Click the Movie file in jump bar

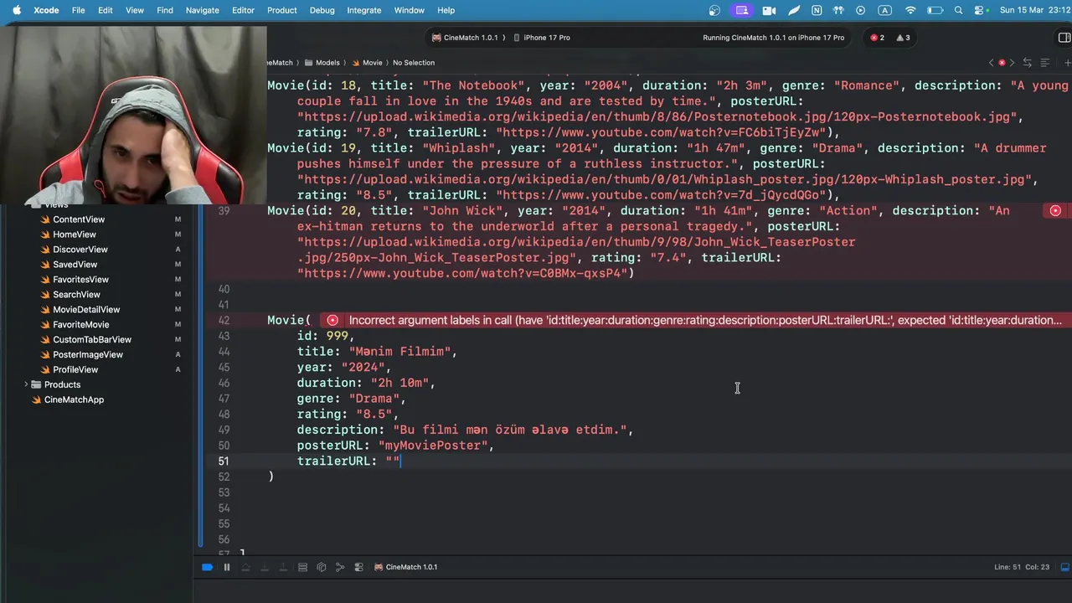coord(367,63)
